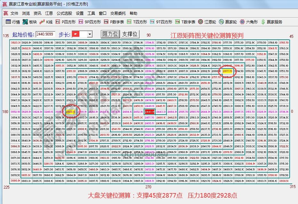Screen dimensions: 298x204
Task: Expand the 公式选股 formula stock picker menu
Action: click(64, 13)
